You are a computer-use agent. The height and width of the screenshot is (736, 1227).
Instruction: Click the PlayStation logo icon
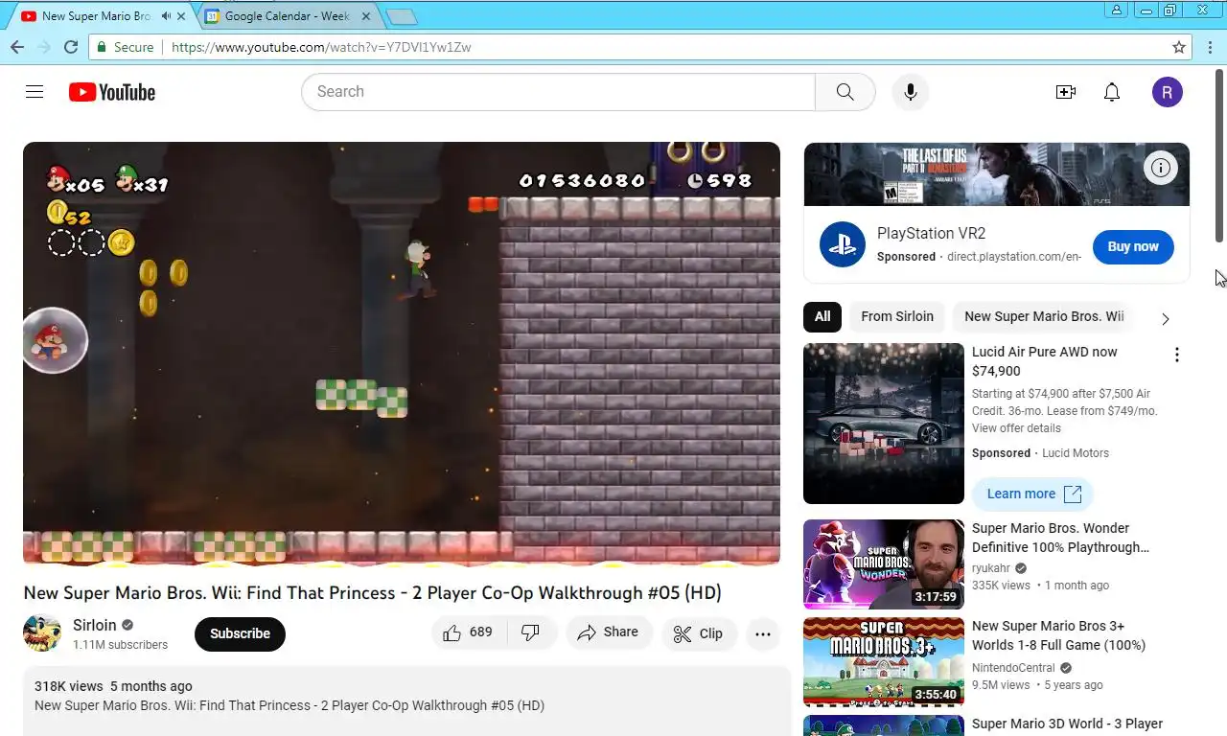(x=843, y=244)
